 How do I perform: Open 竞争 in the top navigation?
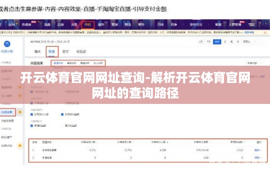tap(174, 25)
